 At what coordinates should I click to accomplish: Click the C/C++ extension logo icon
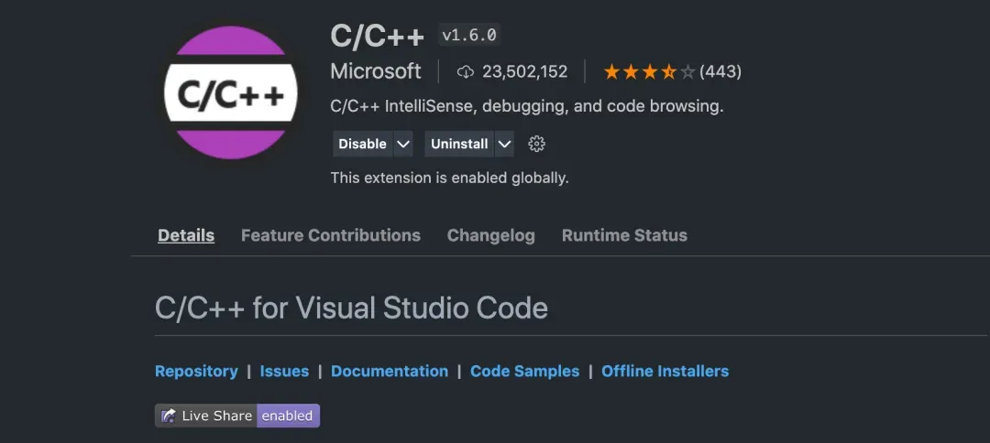coord(230,92)
